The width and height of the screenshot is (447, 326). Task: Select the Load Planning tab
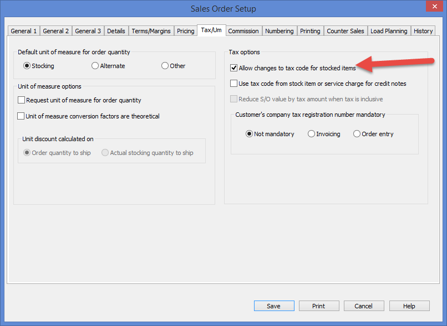pos(389,31)
